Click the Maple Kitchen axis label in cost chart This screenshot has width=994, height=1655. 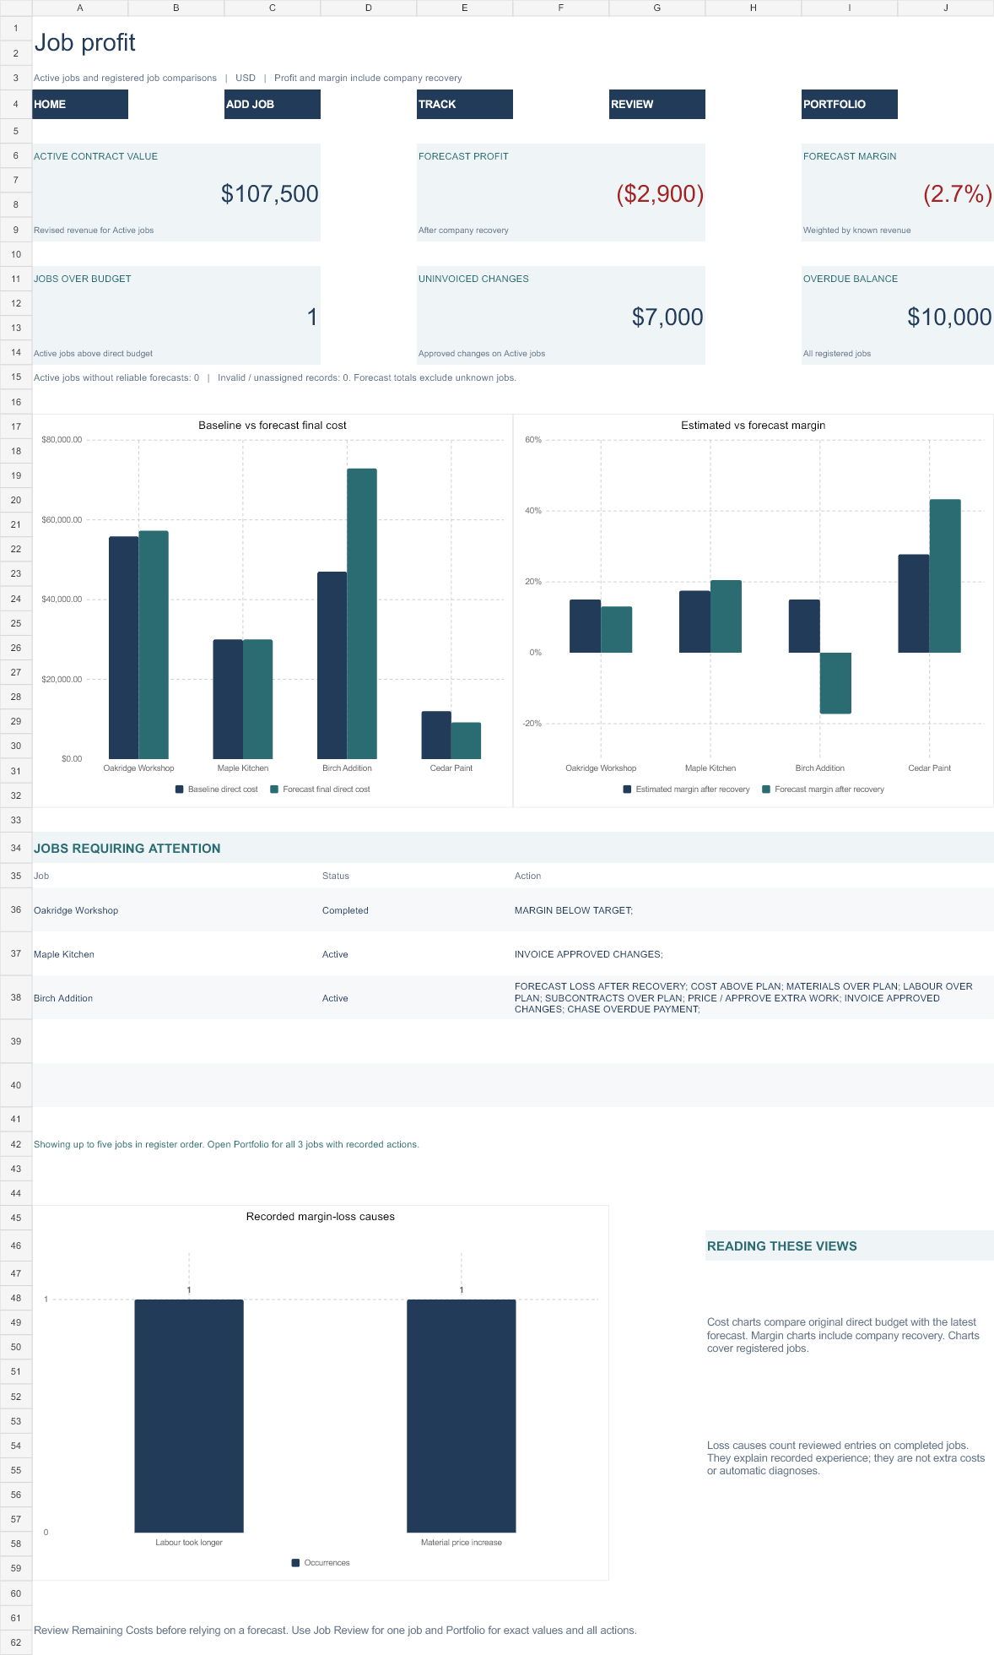[x=243, y=768]
